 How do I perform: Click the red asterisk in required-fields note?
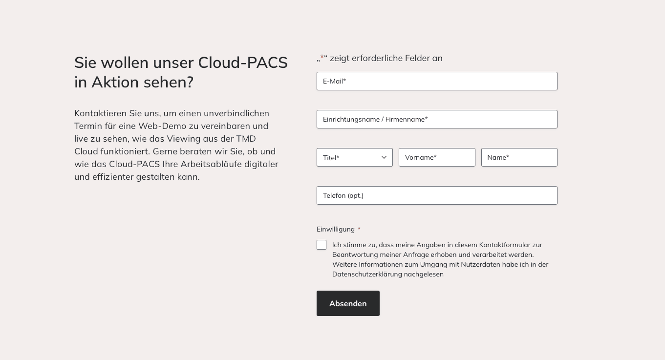click(x=322, y=58)
